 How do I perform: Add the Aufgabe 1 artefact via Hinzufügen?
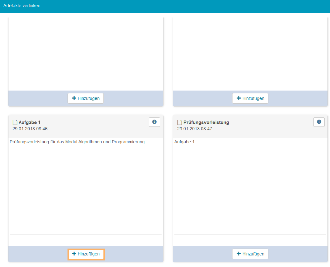86,254
